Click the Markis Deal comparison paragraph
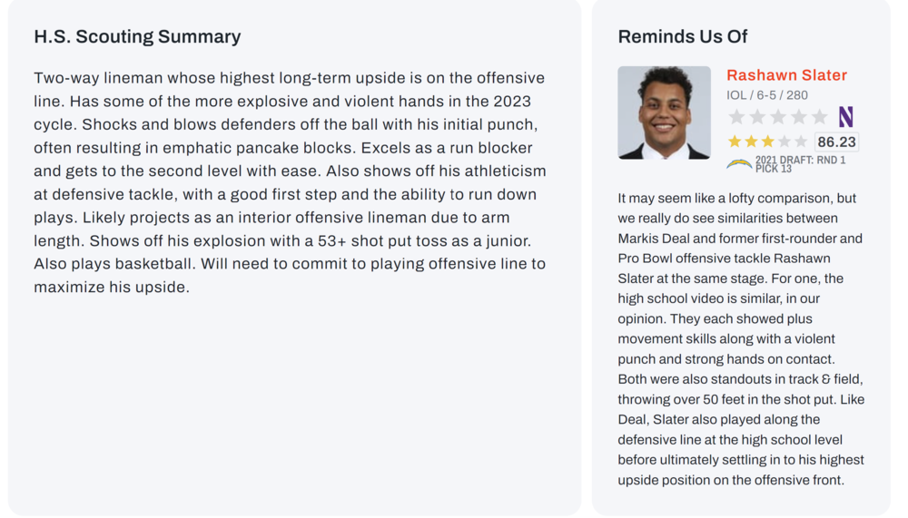The width and height of the screenshot is (908, 518). click(x=740, y=338)
